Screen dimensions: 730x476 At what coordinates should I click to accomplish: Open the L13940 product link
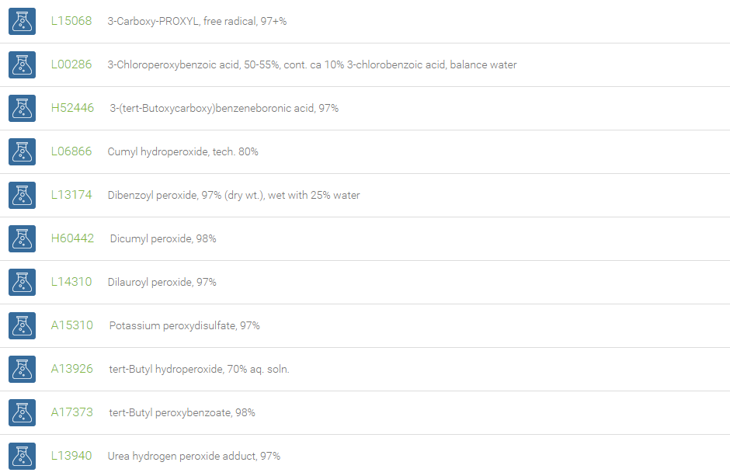pos(71,456)
